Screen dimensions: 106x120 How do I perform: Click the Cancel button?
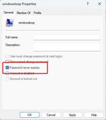click(51, 115)
